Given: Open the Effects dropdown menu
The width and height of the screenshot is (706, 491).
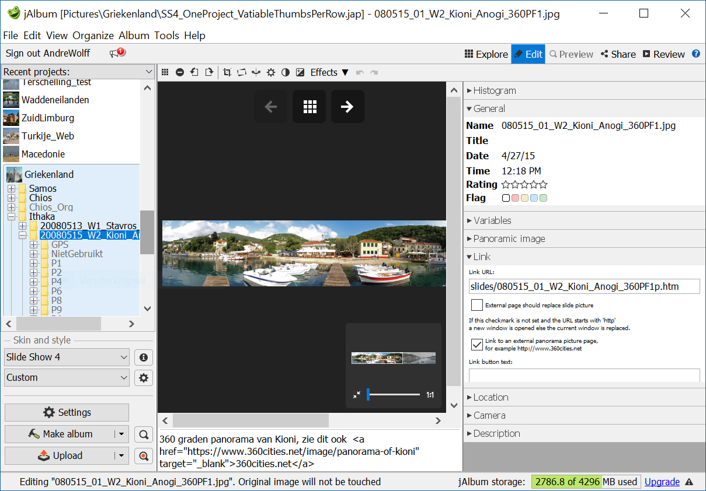Looking at the screenshot, I should pos(329,72).
